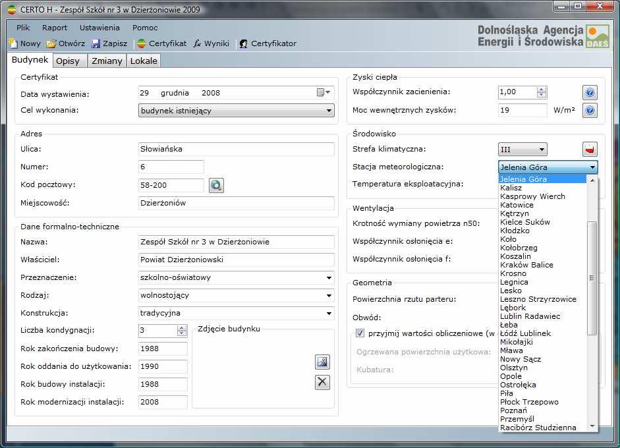Remove building photo with X icon
Image resolution: width=620 pixels, height=448 pixels.
(x=322, y=382)
